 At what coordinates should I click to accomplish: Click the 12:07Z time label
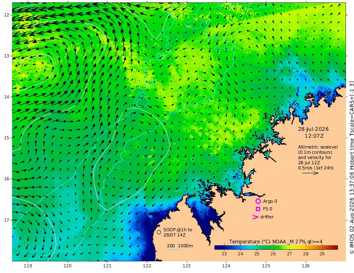[314, 136]
